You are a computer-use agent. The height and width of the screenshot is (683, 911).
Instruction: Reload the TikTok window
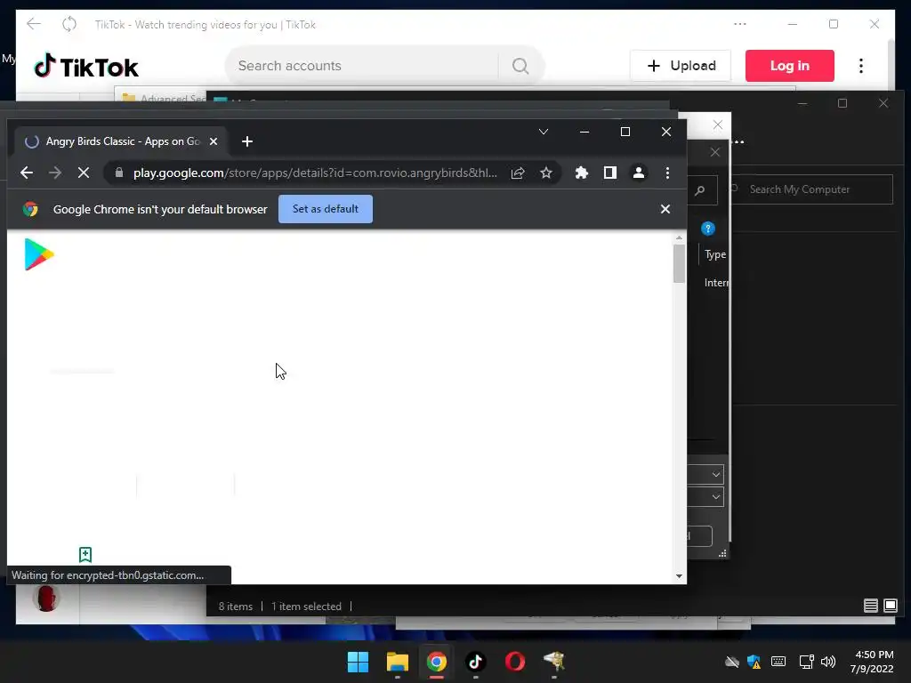(69, 24)
